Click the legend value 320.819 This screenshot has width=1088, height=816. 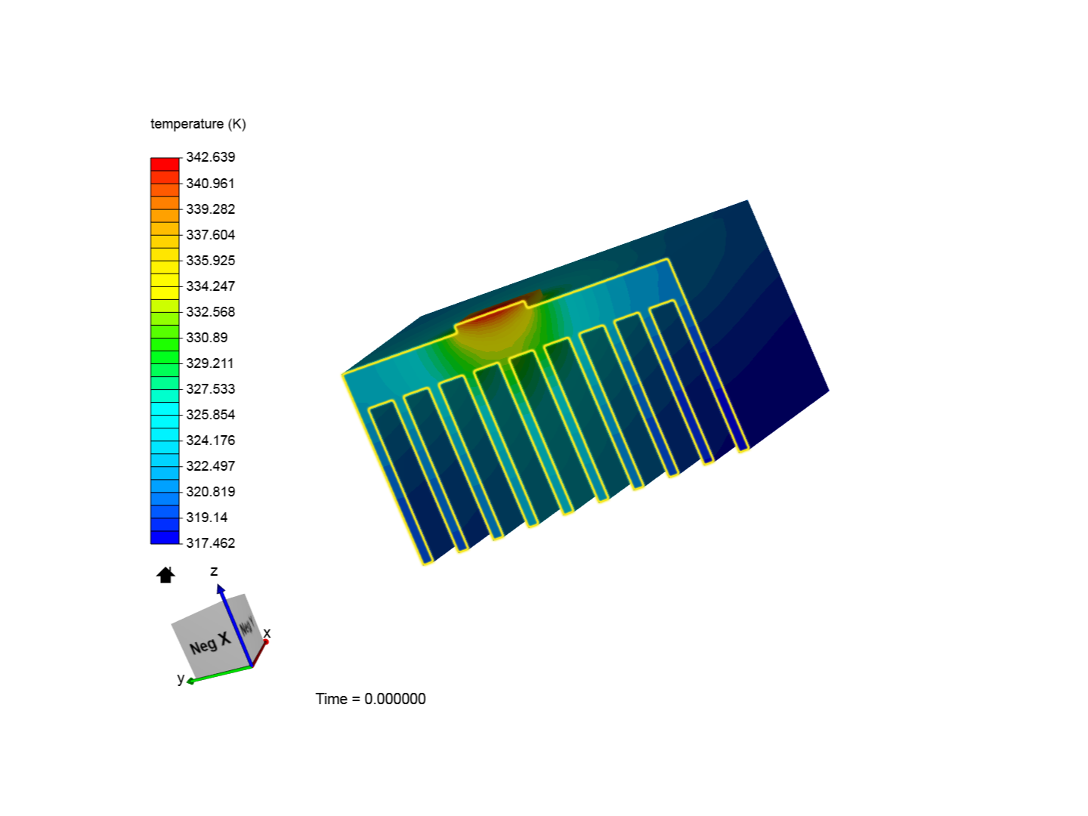(x=211, y=492)
